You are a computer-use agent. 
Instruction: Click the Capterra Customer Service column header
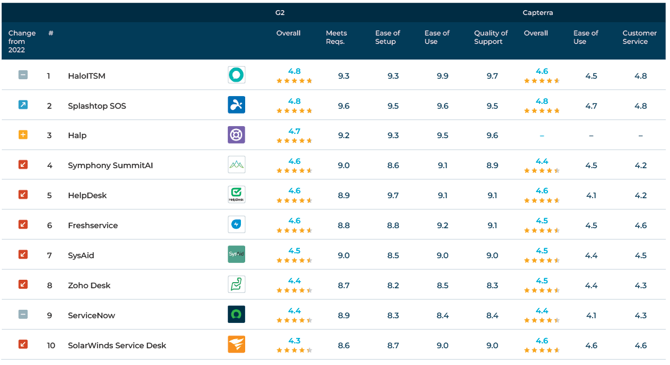coord(639,37)
